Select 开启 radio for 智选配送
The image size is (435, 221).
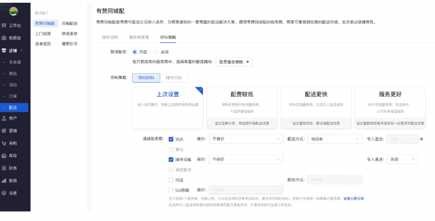pos(135,52)
